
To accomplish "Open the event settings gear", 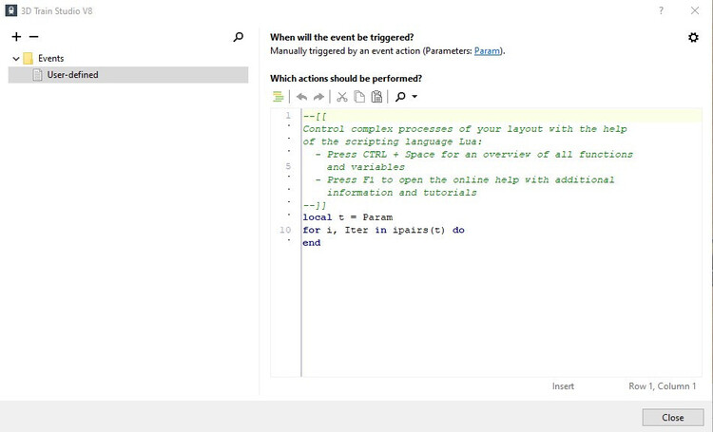I will coord(693,37).
